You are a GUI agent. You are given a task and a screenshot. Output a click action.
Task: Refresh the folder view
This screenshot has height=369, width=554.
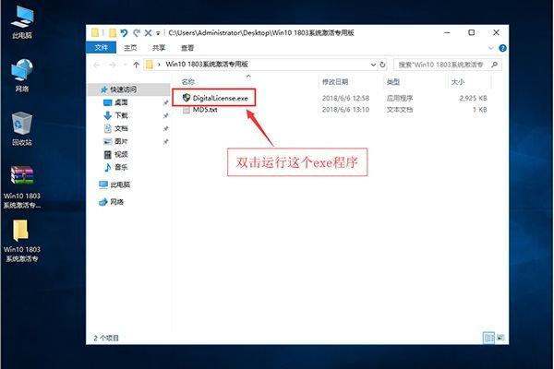click(382, 65)
